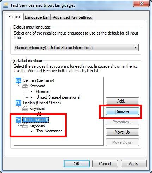
Task: Select the Thai Kedmanee keyboard entry
Action: point(49,131)
